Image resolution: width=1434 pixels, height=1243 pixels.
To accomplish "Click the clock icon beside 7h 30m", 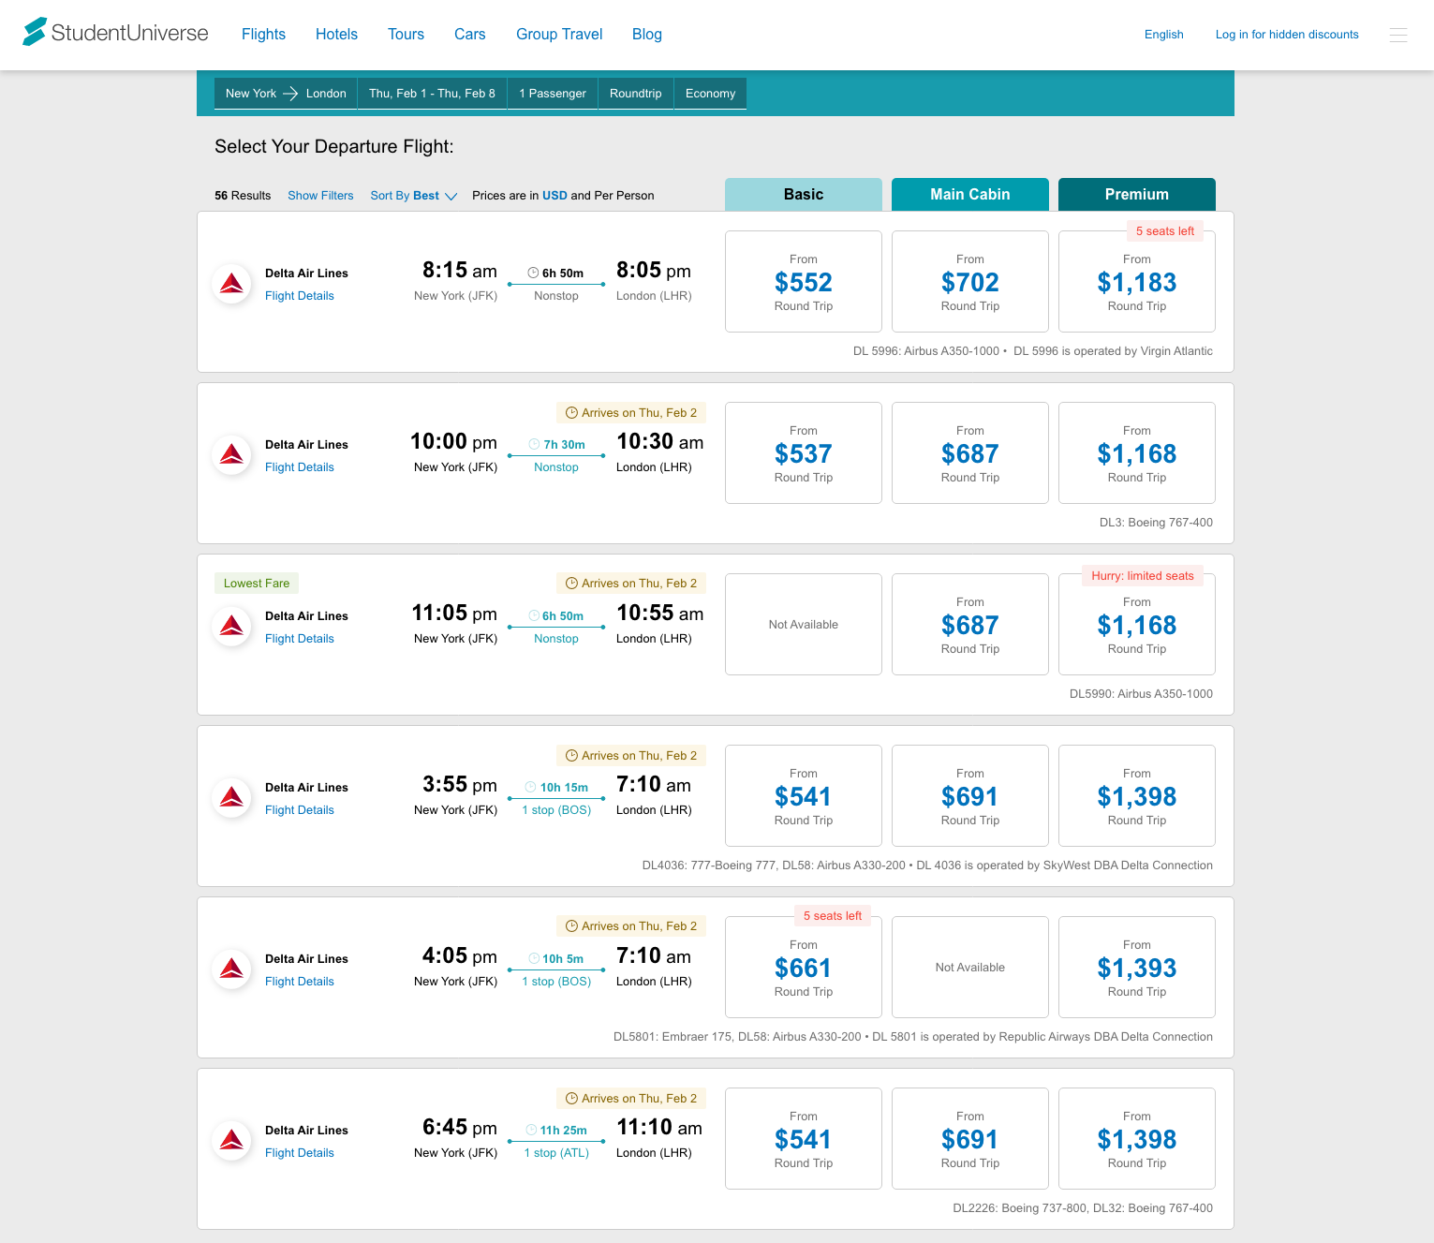I will pos(535,445).
